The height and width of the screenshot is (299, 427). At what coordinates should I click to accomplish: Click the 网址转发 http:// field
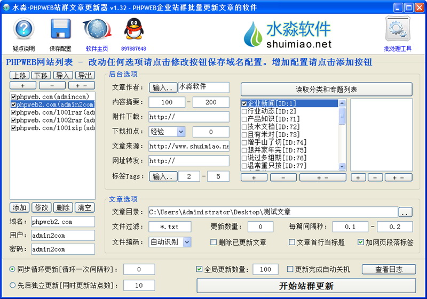[x=189, y=160]
